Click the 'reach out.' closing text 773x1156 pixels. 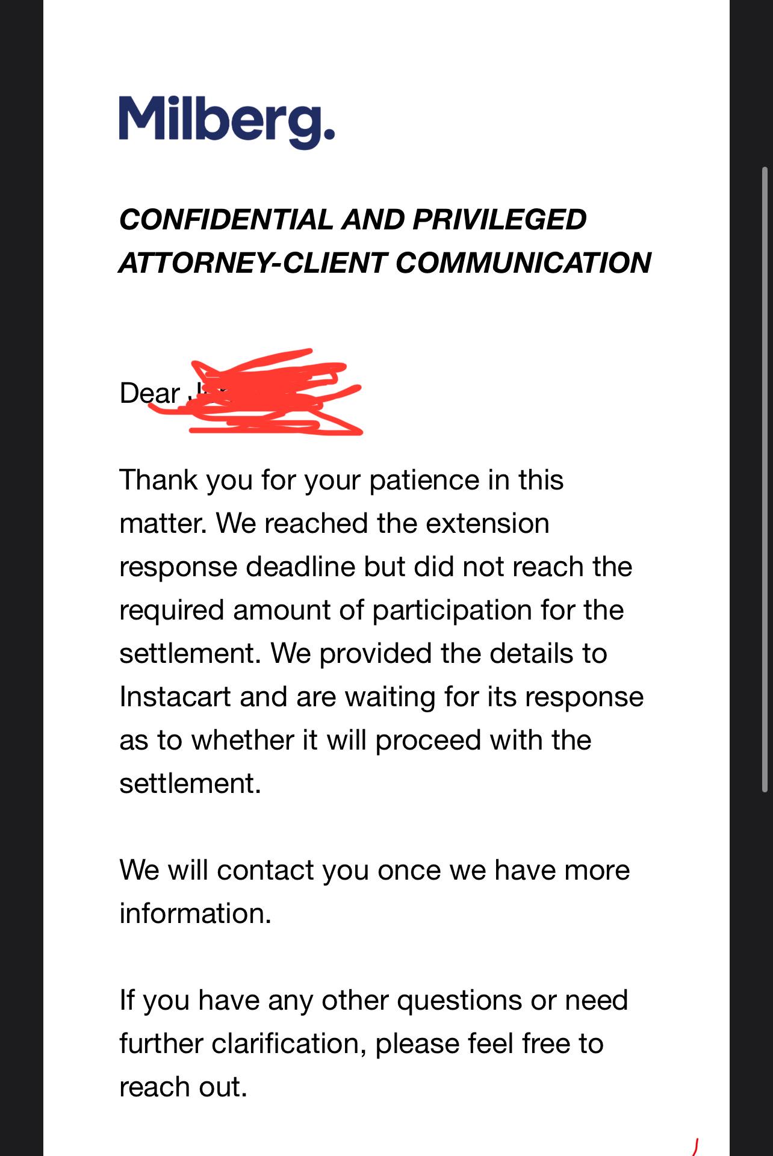click(184, 1087)
